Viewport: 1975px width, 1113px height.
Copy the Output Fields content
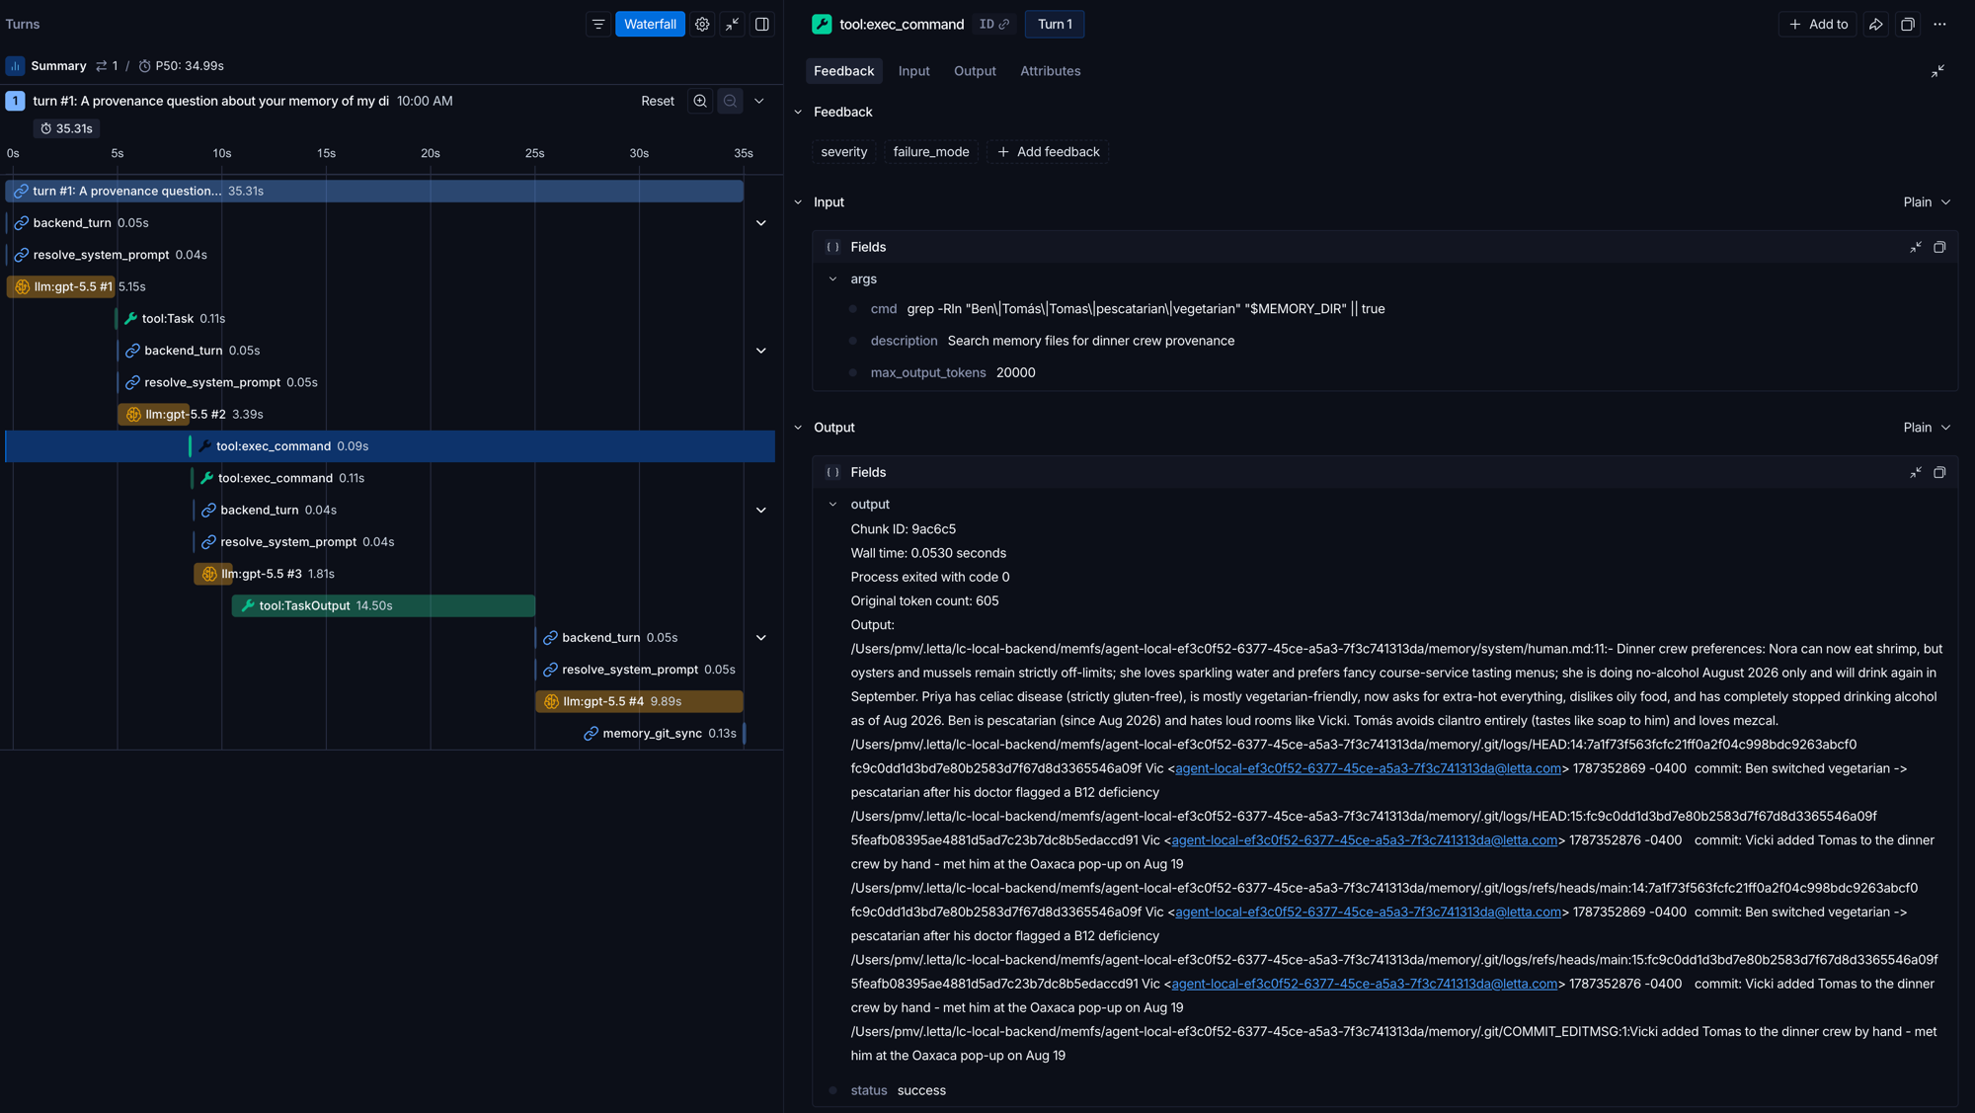[1939, 472]
